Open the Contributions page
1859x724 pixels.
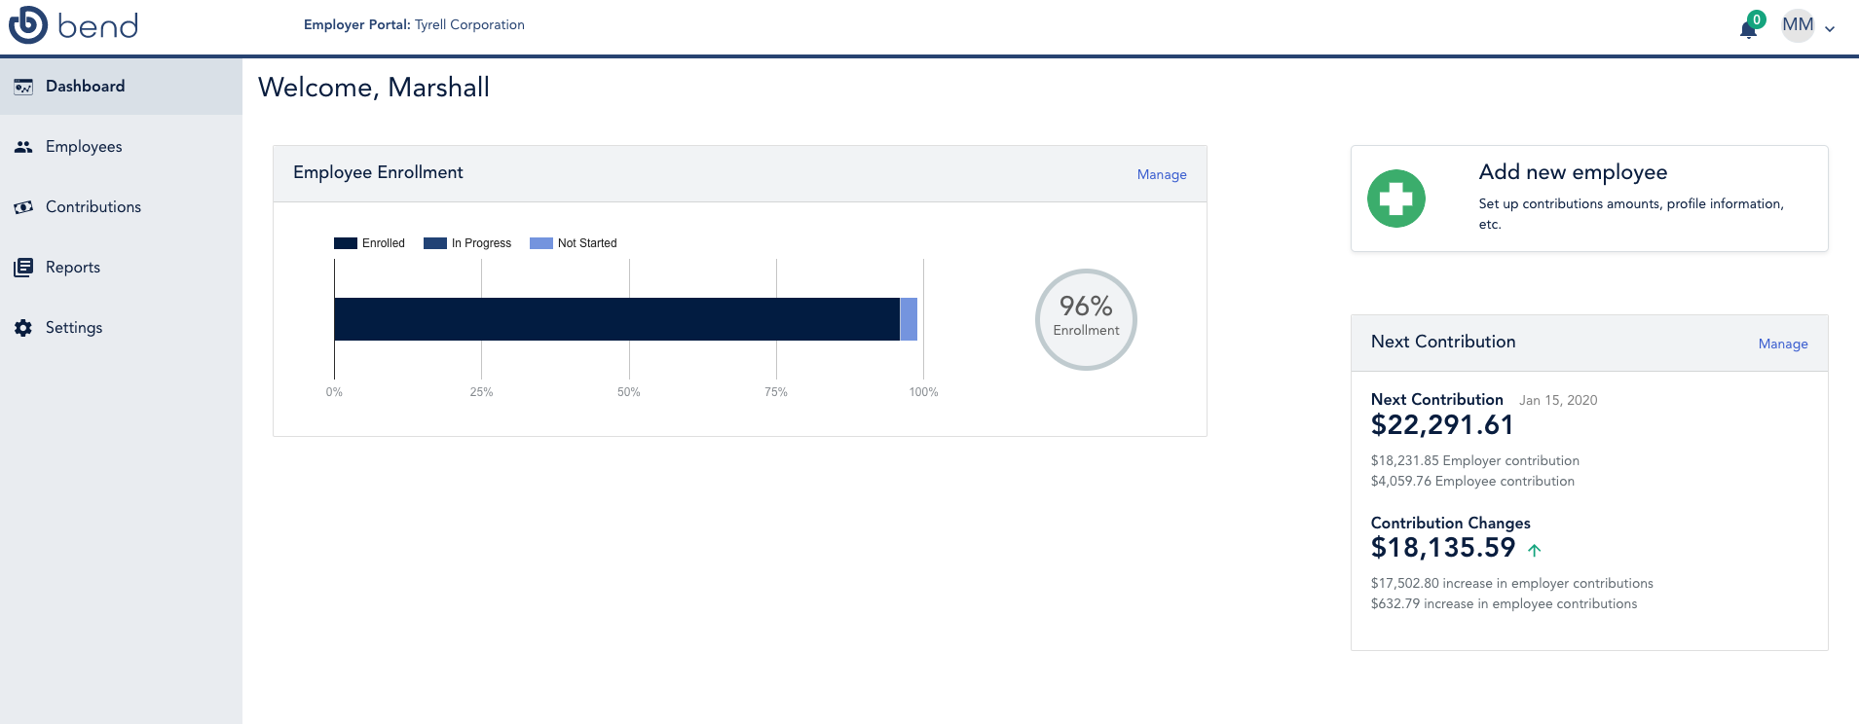click(x=121, y=206)
